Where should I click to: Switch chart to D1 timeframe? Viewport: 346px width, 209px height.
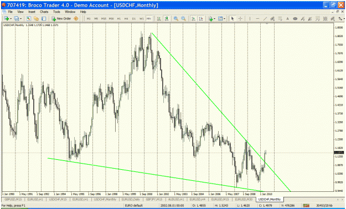coord(134,19)
